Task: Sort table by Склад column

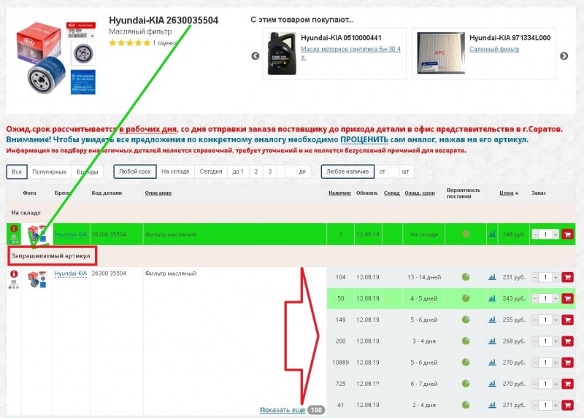Action: tap(392, 193)
